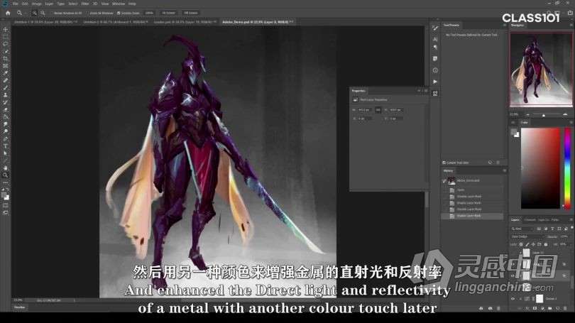Open the Window menu
This screenshot has width=575, height=323.
click(118, 4)
